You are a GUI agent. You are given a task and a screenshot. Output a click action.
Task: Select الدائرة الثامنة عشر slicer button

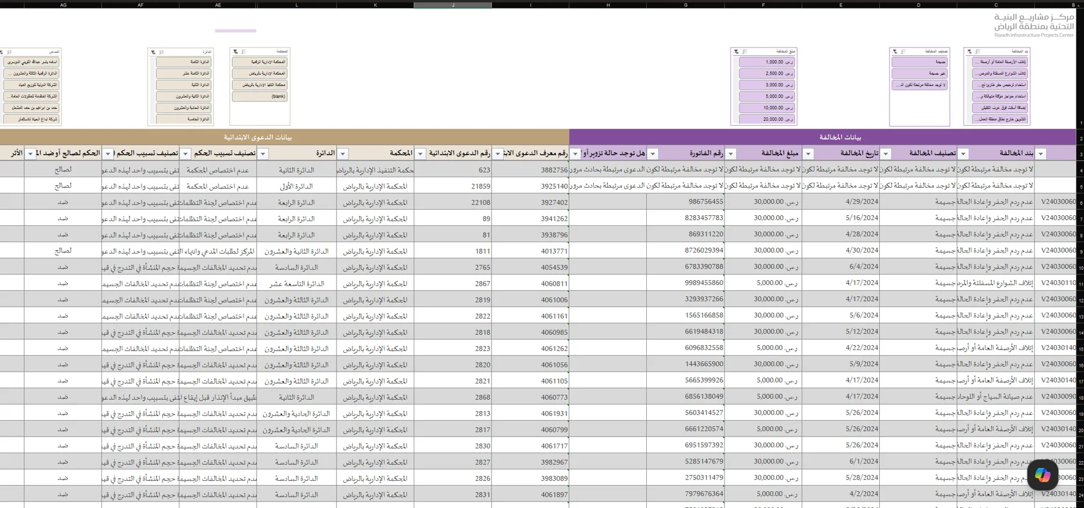[184, 73]
